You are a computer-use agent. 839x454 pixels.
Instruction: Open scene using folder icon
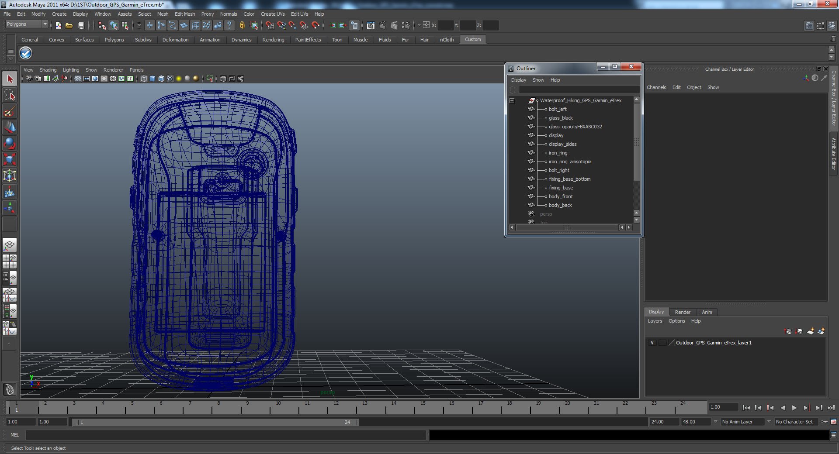[69, 26]
